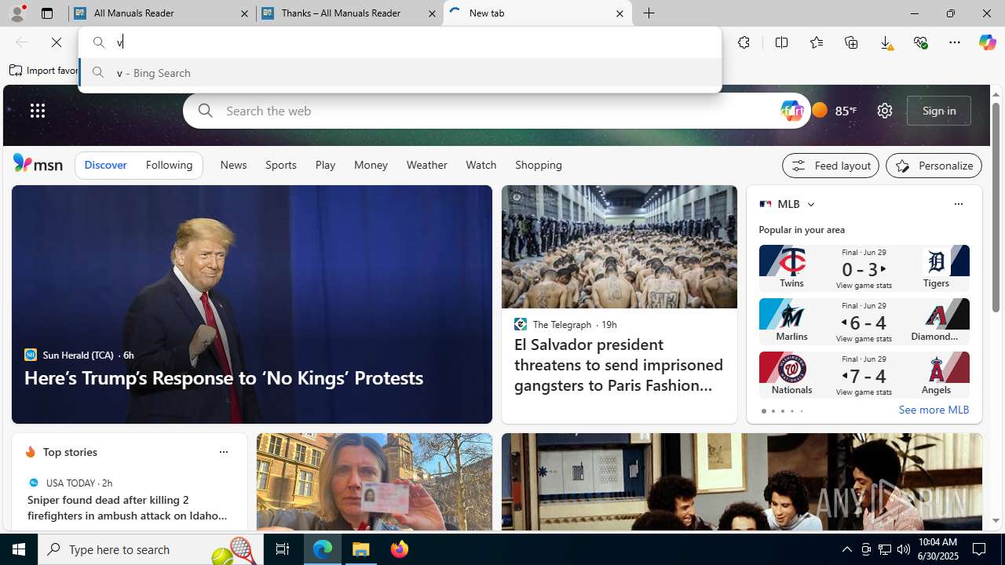Screen dimensions: 1005x565
Task: Open the taskbar clock and date
Action: (x=938, y=549)
